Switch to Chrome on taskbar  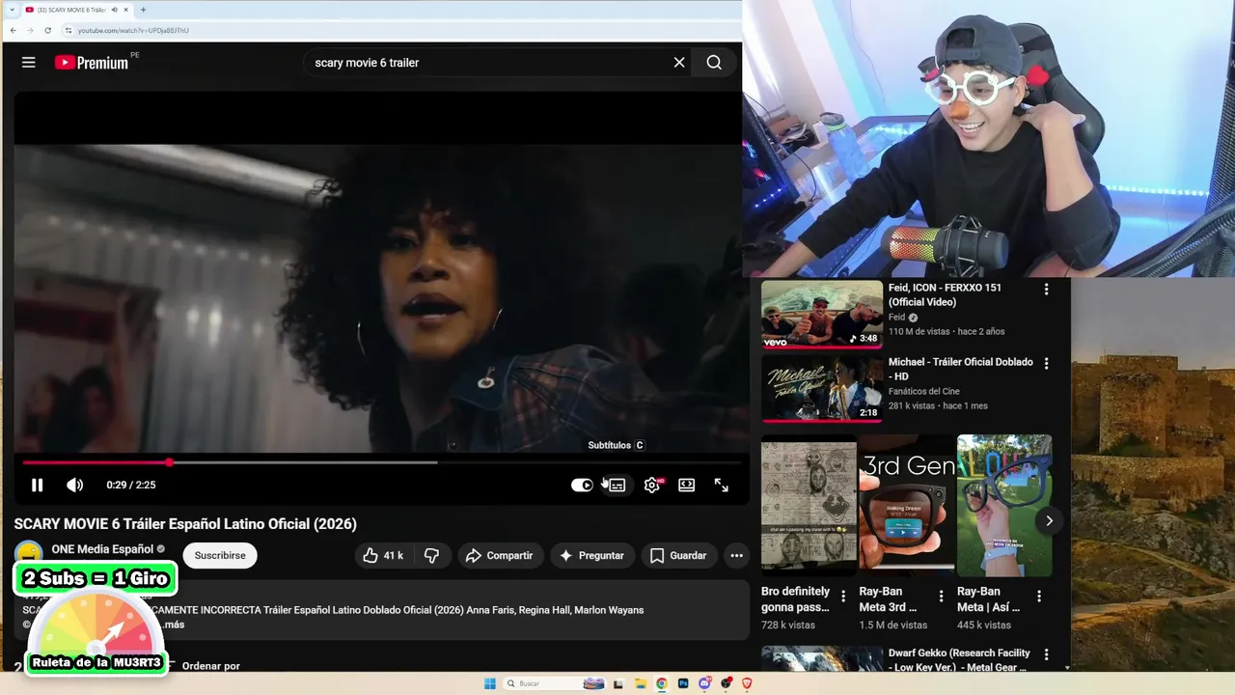661,683
